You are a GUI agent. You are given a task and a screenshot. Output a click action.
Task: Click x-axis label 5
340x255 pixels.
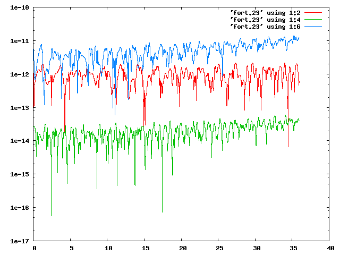[x=72, y=248]
